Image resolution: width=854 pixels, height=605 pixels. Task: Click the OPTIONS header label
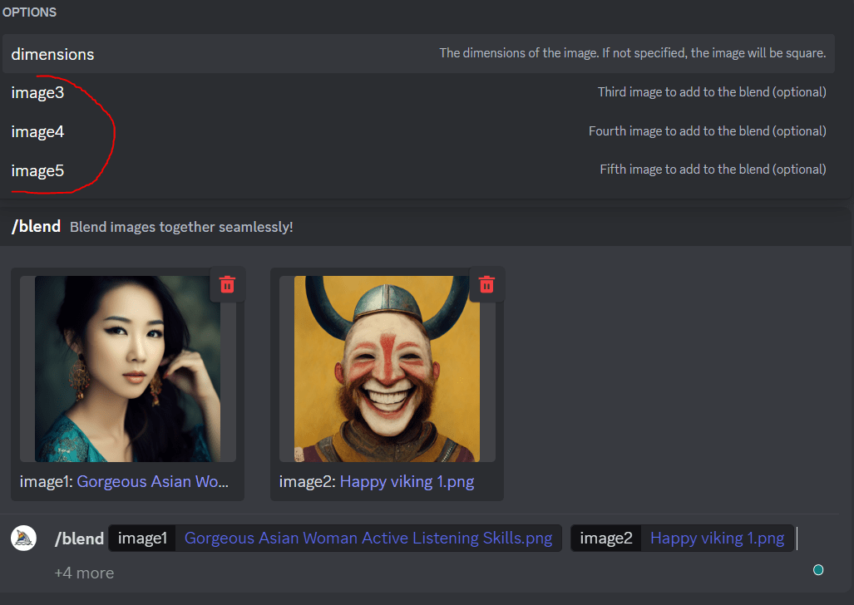[29, 12]
